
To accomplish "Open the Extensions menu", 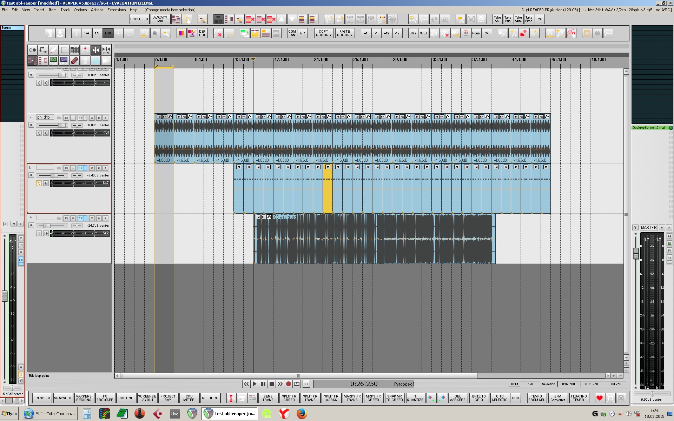I will [116, 10].
